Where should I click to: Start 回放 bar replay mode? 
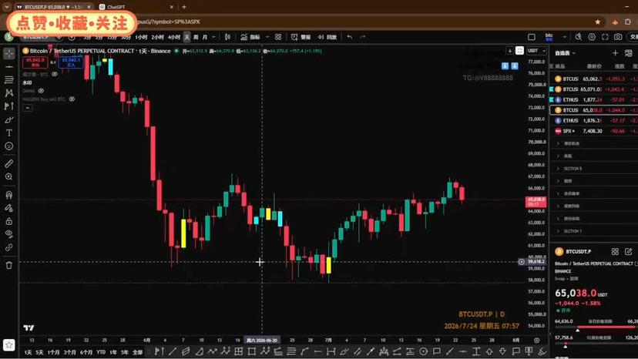327,37
